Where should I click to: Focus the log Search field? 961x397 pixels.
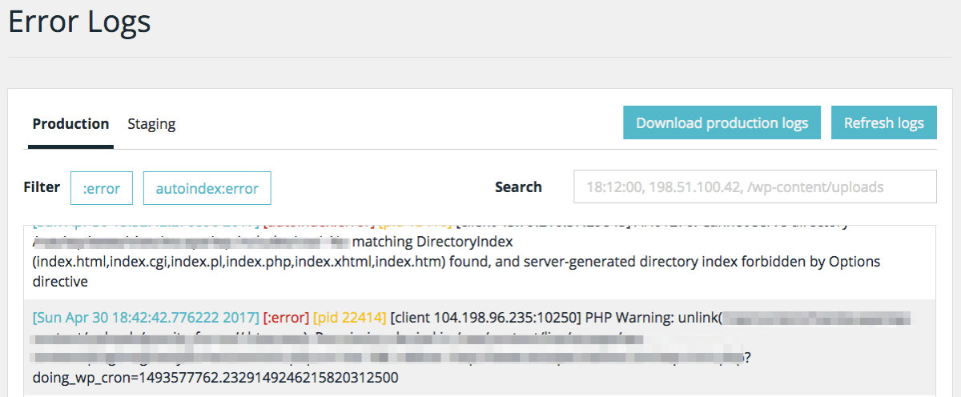[755, 186]
